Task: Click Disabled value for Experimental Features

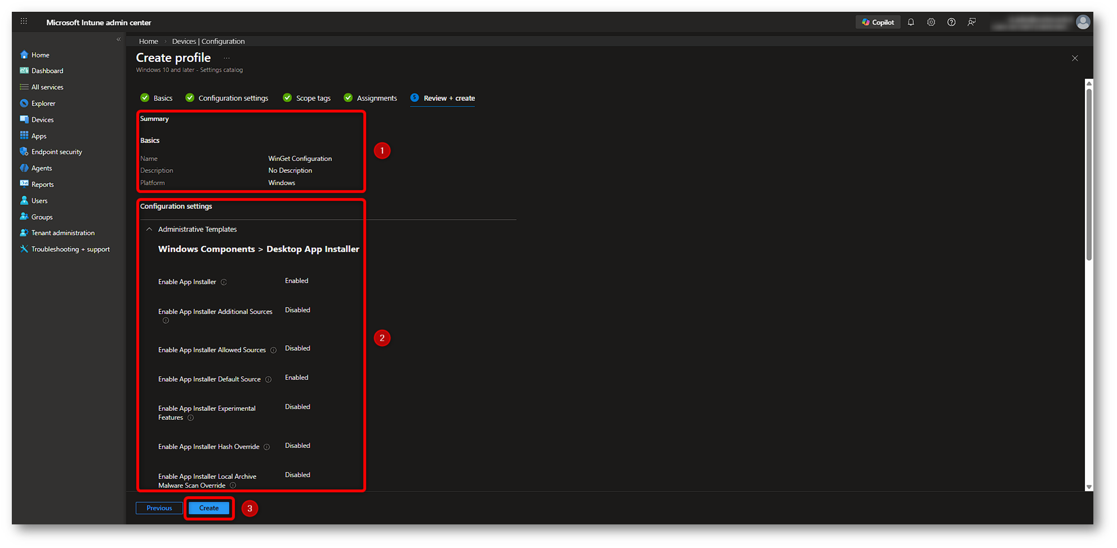Action: (x=297, y=406)
